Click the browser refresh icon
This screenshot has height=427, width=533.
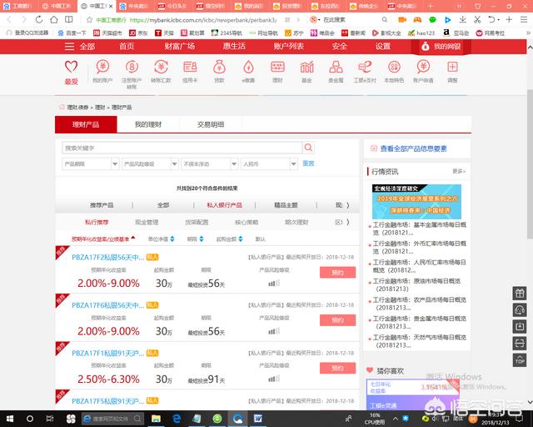pyautogui.click(x=39, y=20)
